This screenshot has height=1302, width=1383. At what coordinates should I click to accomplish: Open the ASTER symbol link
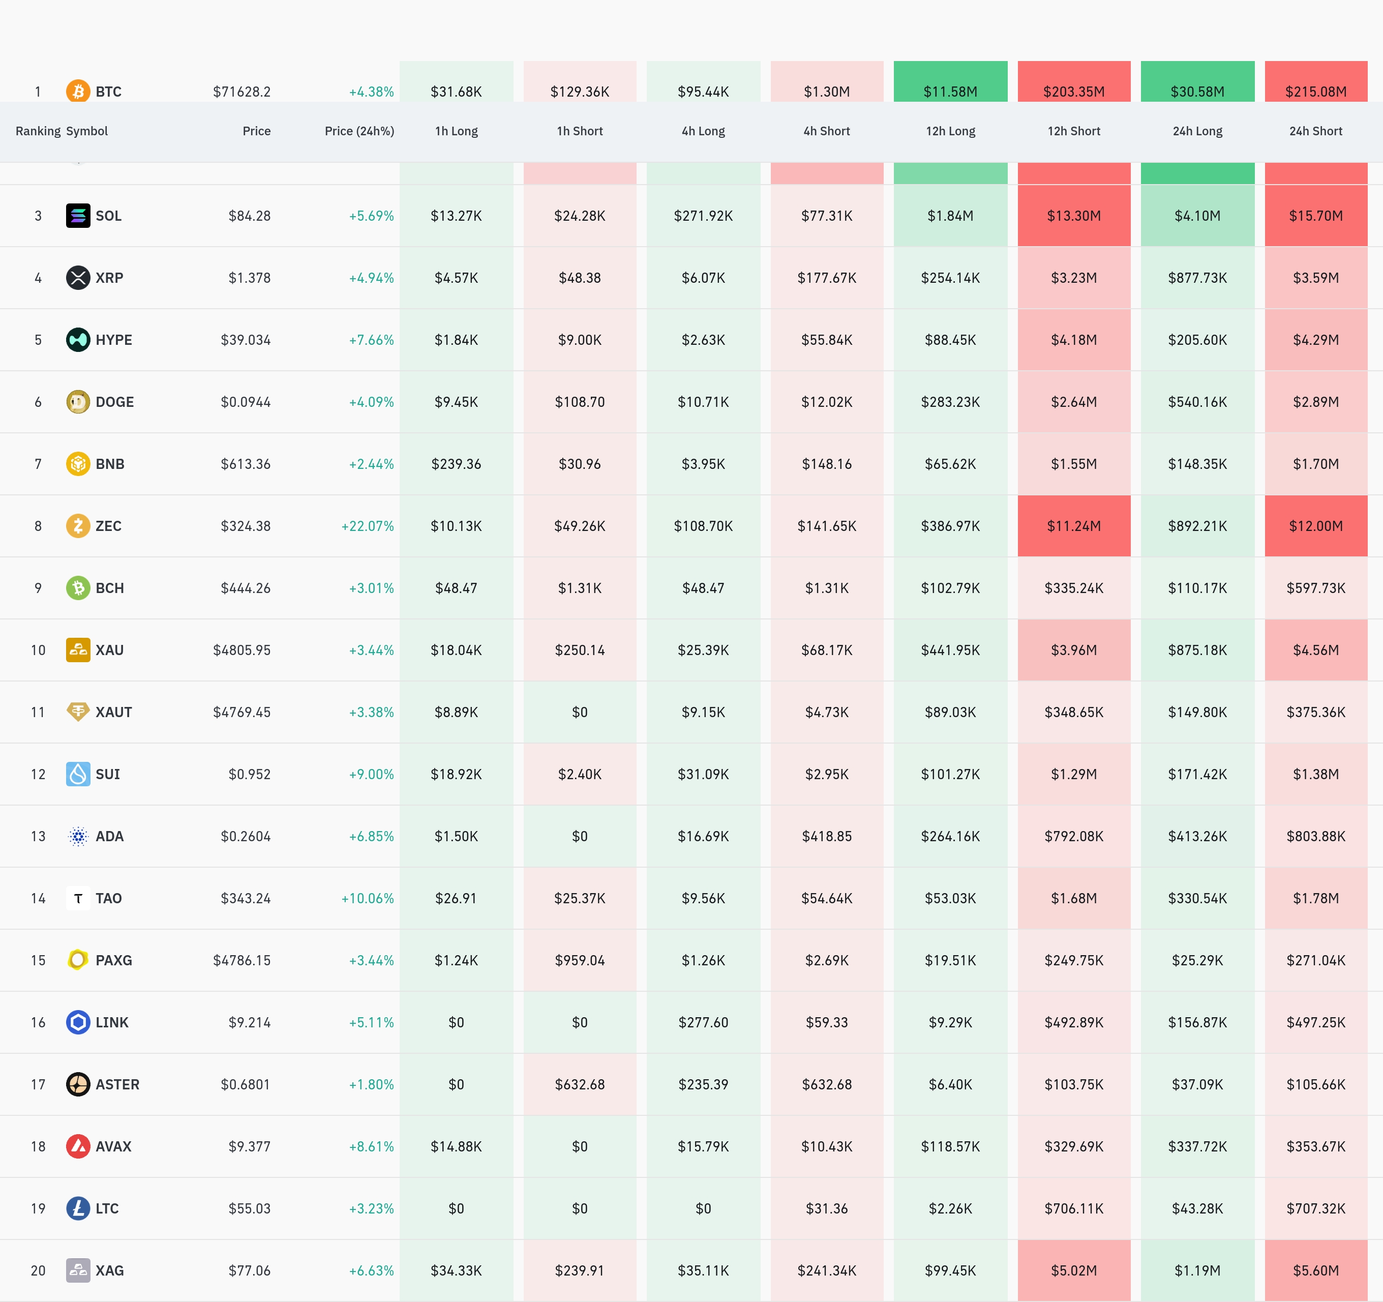pos(117,1084)
